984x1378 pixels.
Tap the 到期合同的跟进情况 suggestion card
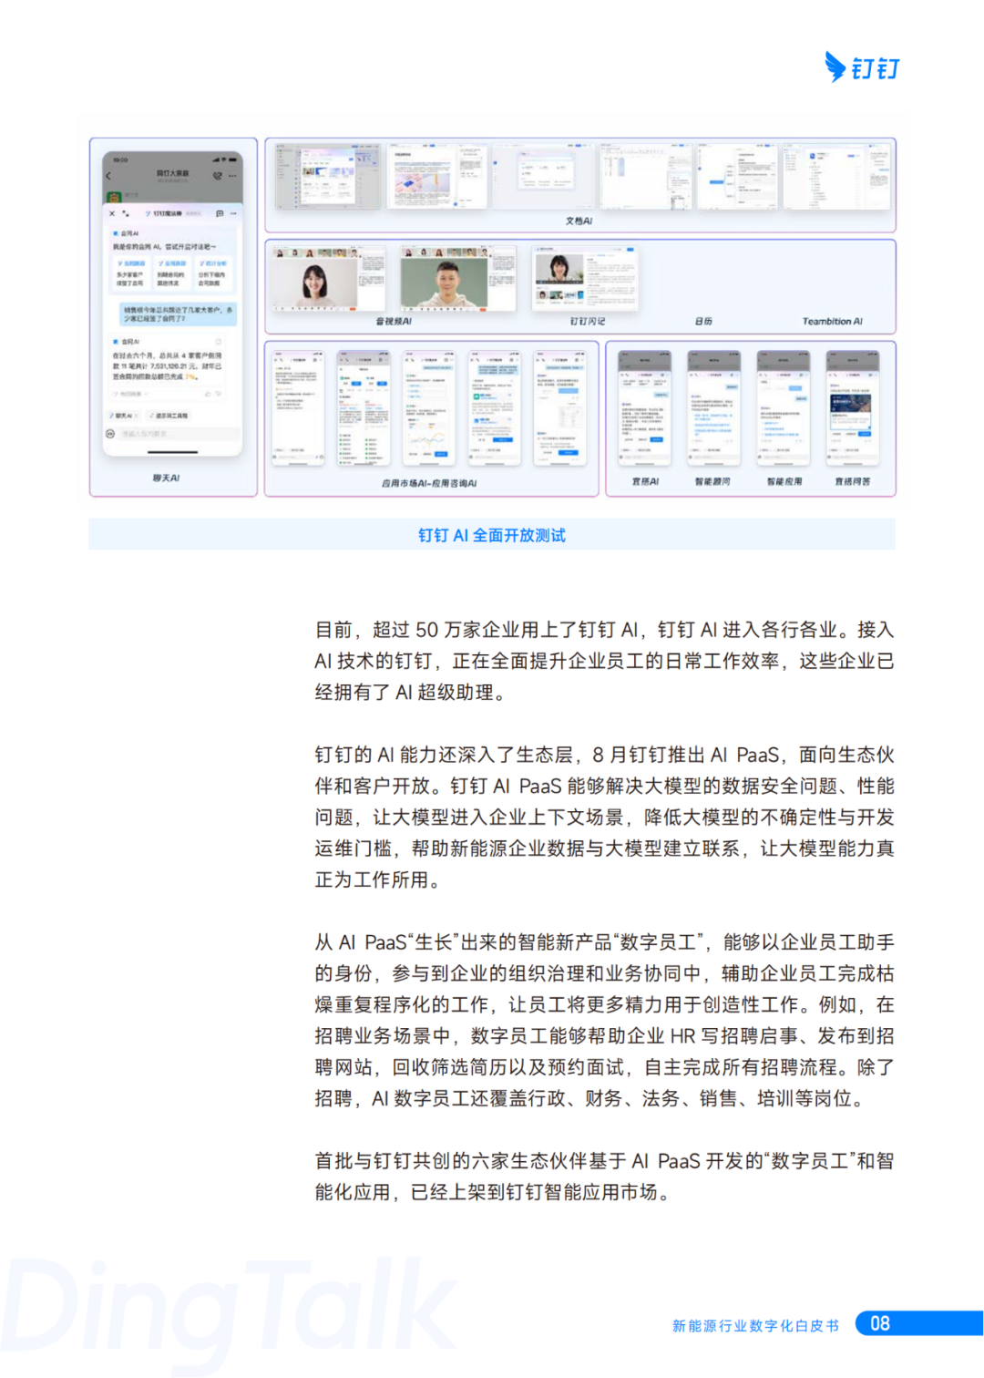pos(171,273)
